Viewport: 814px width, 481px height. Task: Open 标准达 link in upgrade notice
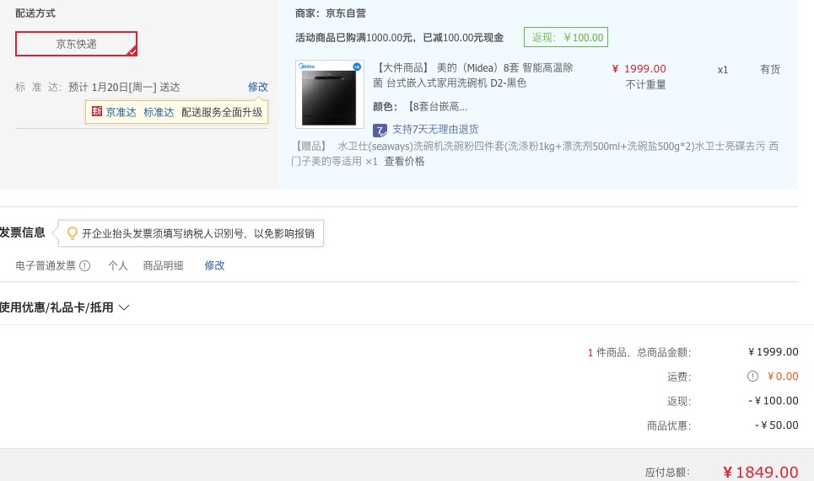pyautogui.click(x=159, y=113)
